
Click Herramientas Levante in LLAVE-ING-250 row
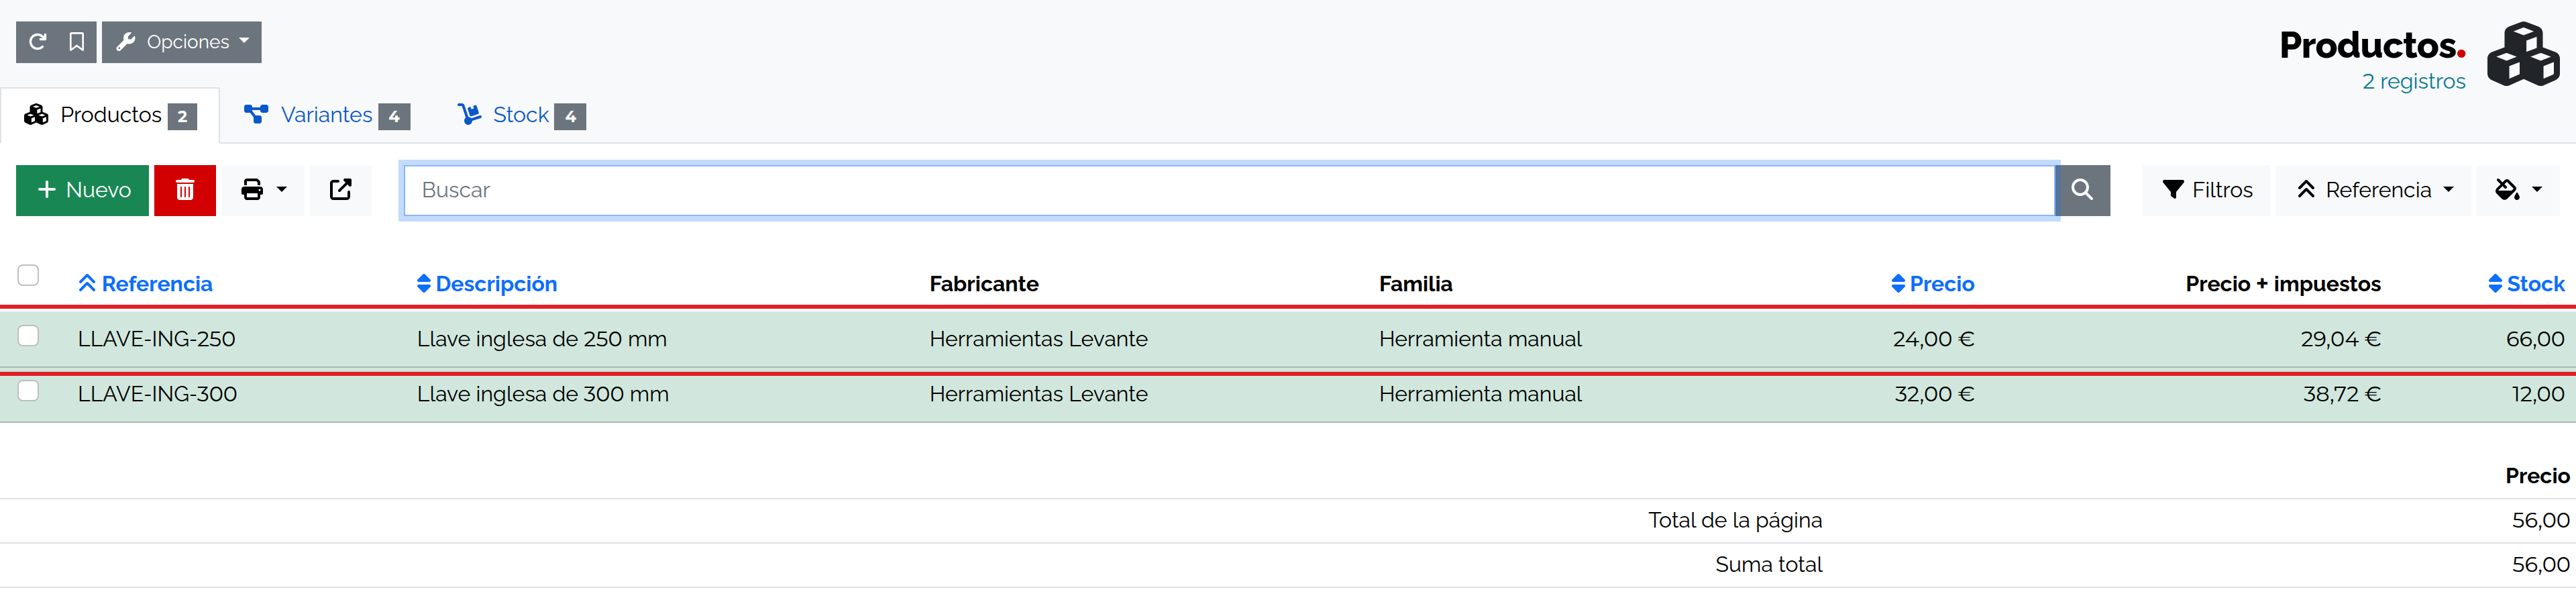click(1038, 339)
